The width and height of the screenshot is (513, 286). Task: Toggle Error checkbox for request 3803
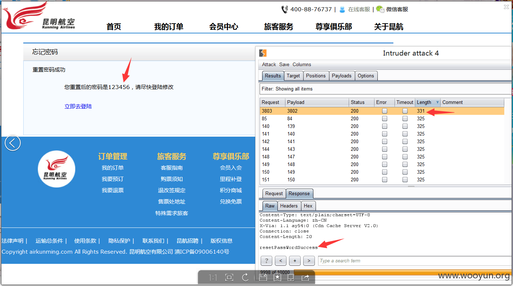pos(385,111)
